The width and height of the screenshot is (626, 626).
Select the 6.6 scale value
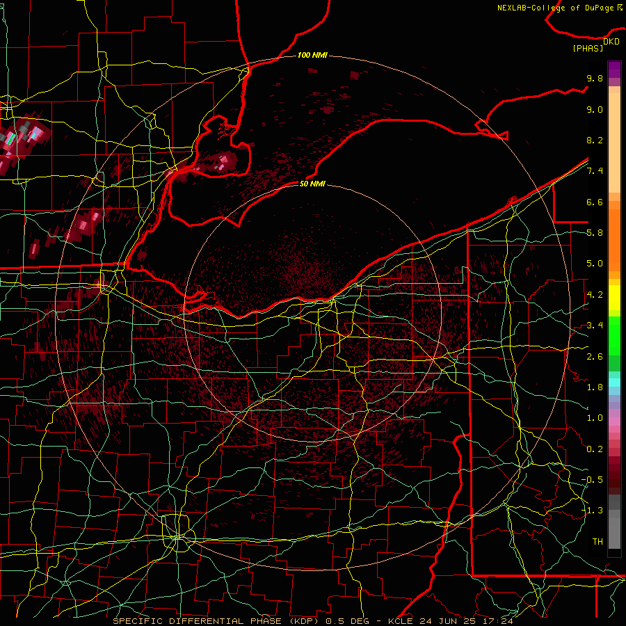595,202
